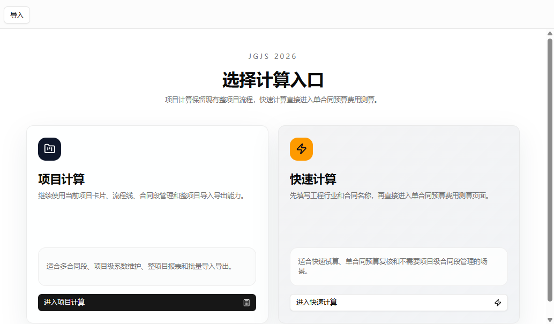Click the JGJS 2026 label
The image size is (554, 324).
point(273,56)
